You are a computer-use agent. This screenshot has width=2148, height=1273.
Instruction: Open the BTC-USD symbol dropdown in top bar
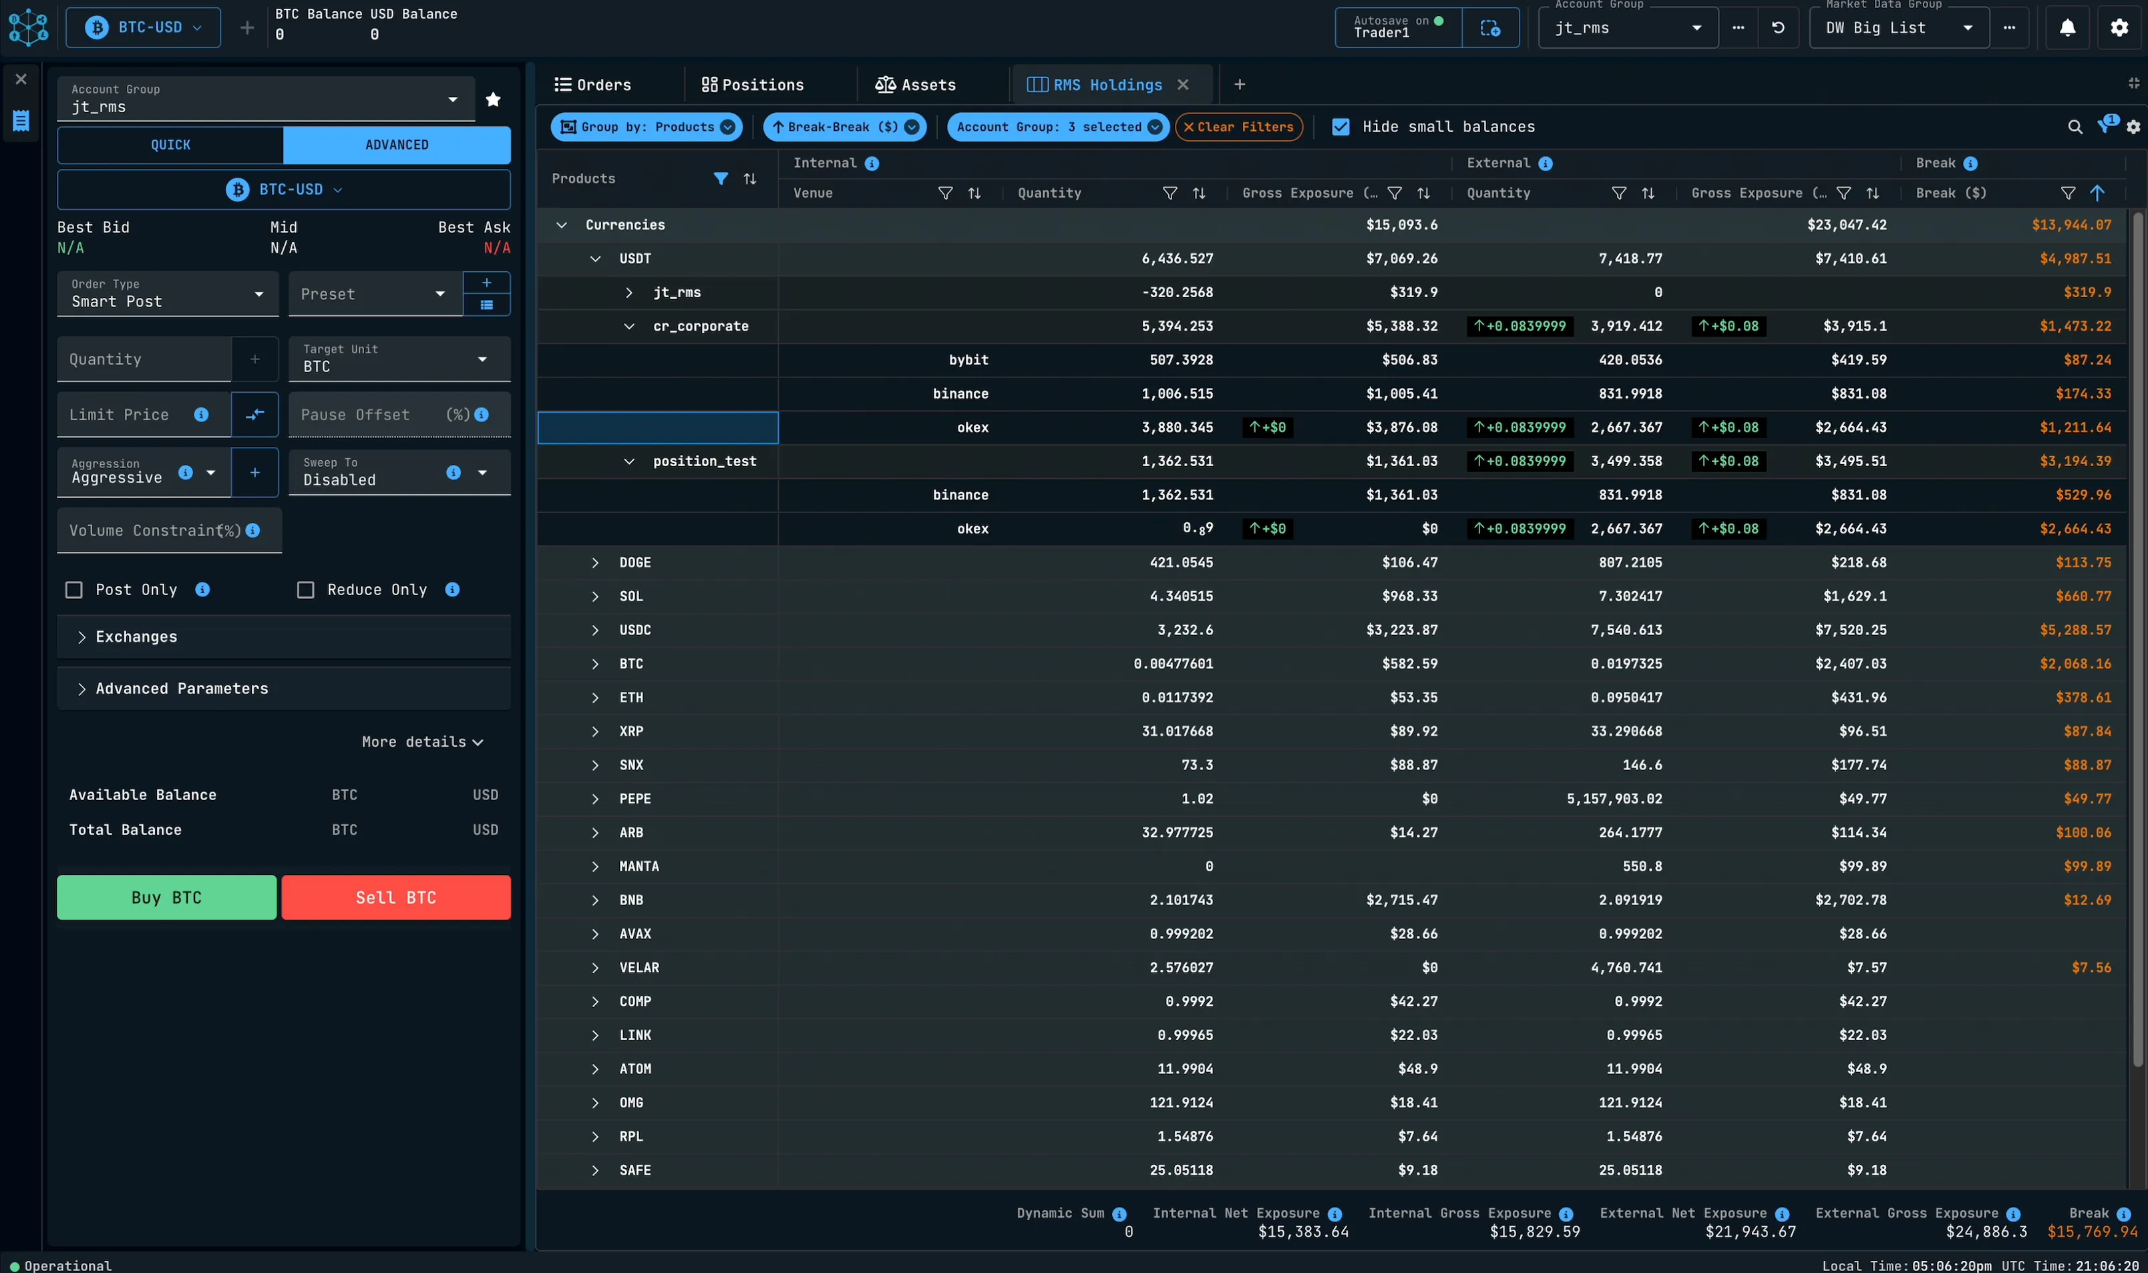pos(143,27)
